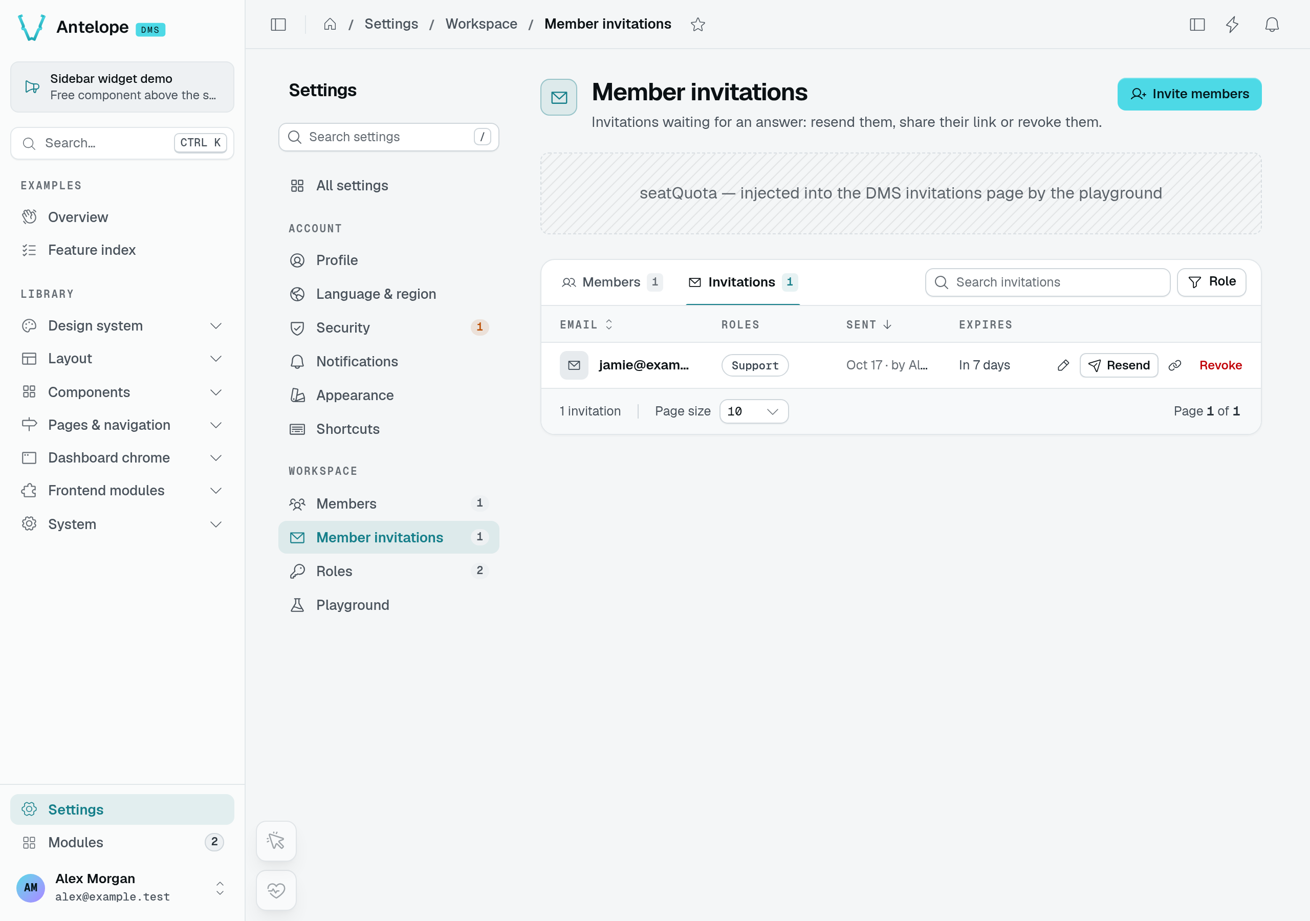
Task: Open the Playground settings page
Action: click(388, 605)
